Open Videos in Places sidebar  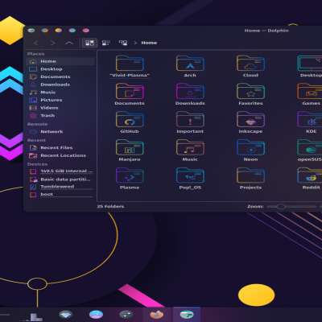pos(60,108)
